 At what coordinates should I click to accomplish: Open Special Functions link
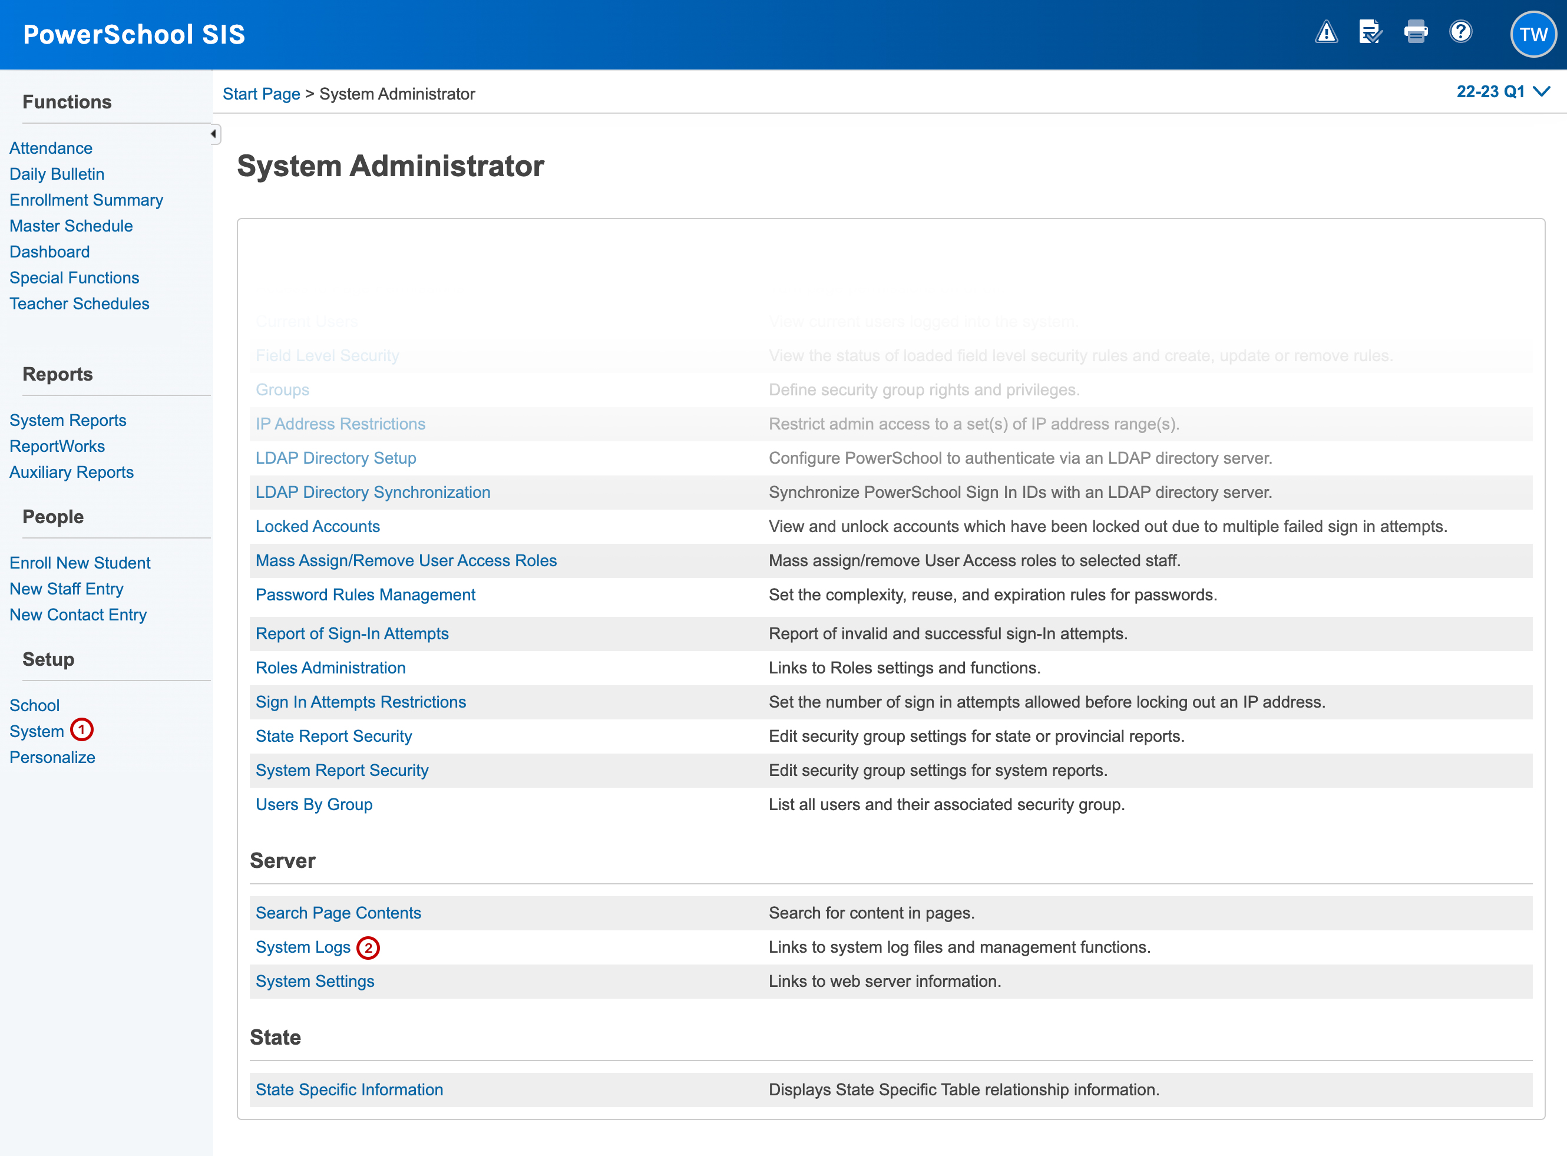[74, 278]
